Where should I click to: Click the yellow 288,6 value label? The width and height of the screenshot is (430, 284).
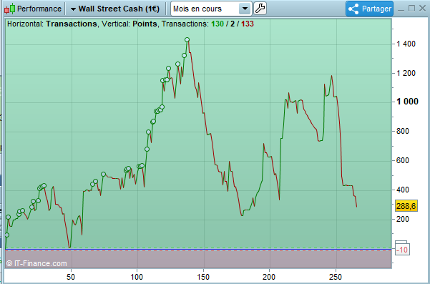point(406,205)
